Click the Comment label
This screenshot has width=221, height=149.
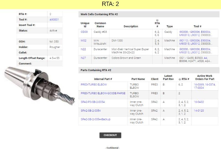pos(25,64)
